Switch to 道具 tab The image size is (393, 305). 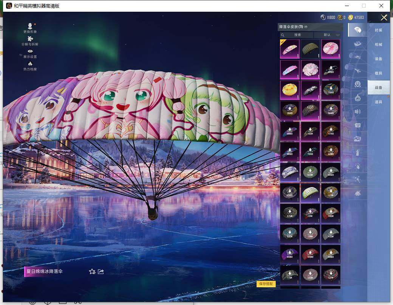click(x=379, y=102)
